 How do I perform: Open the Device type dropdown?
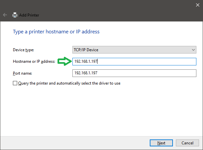[134, 50]
